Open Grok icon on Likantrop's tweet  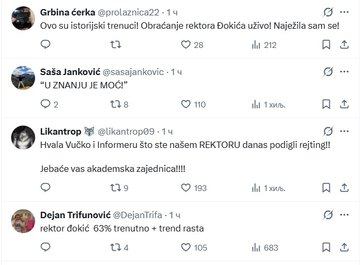coord(328,131)
